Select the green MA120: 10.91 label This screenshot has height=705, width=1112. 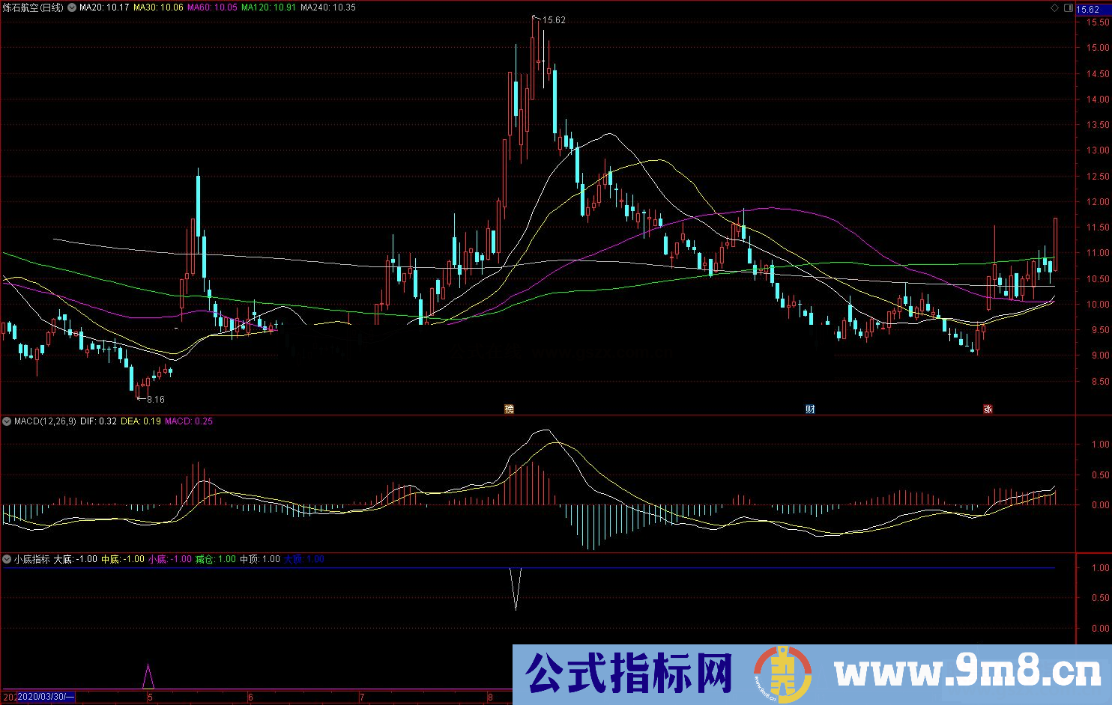[x=268, y=7]
